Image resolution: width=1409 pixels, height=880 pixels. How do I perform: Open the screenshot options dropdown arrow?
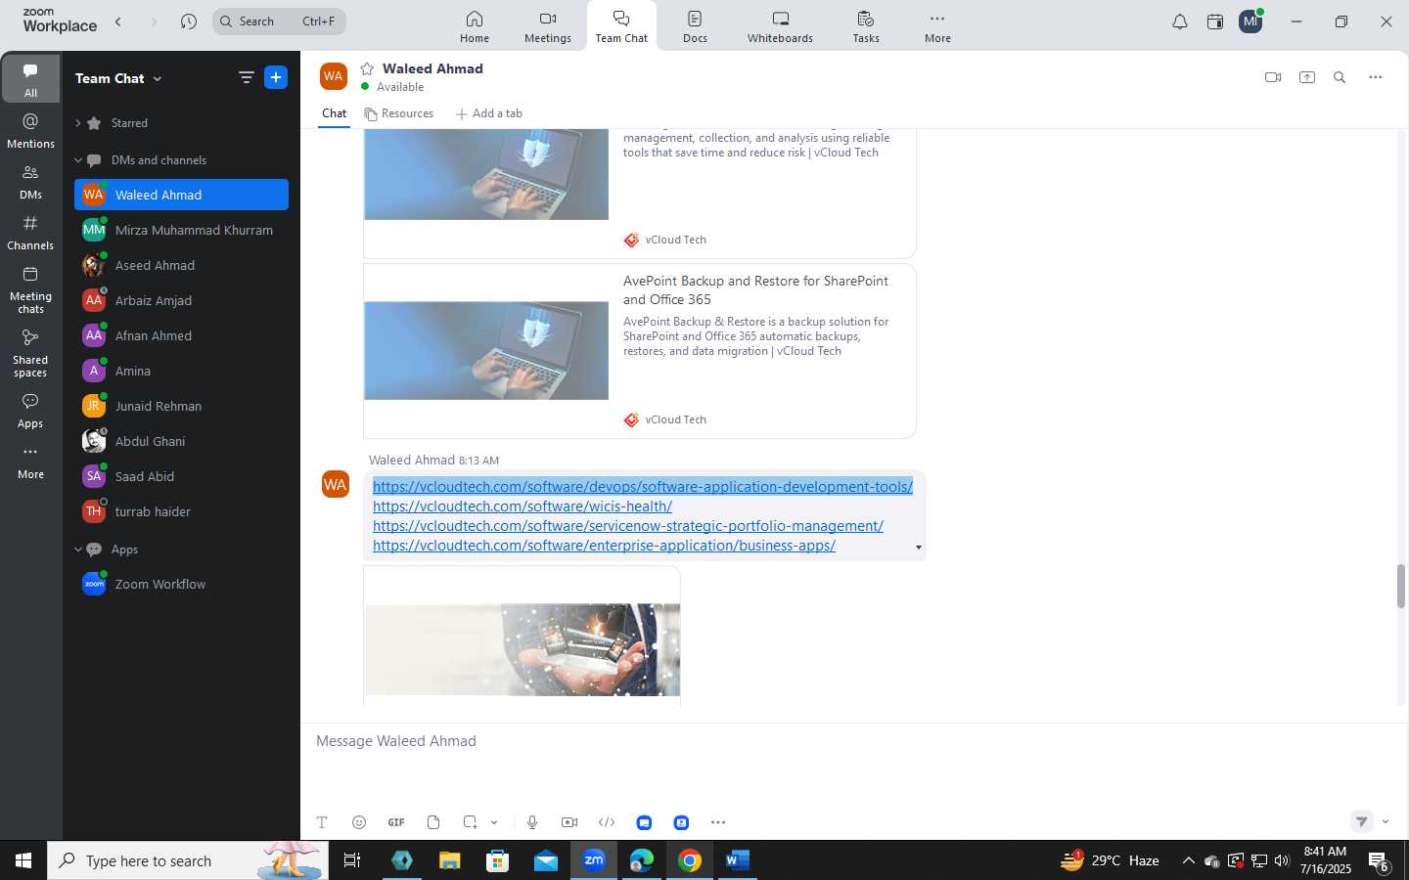[x=494, y=822]
